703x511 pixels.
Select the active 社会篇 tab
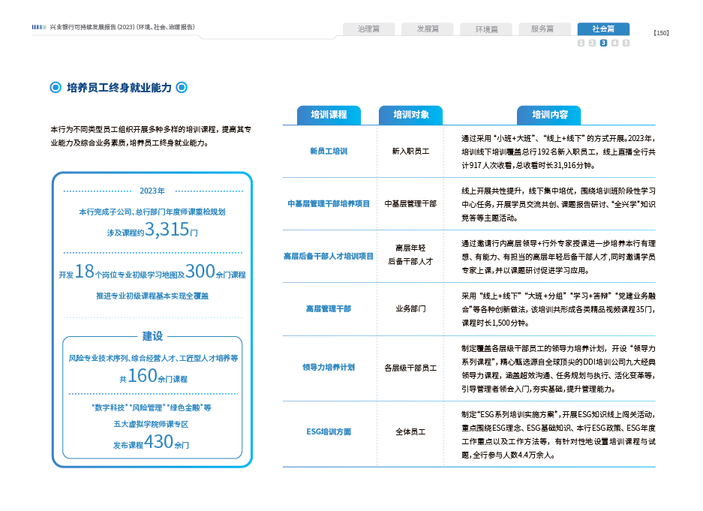coord(603,29)
